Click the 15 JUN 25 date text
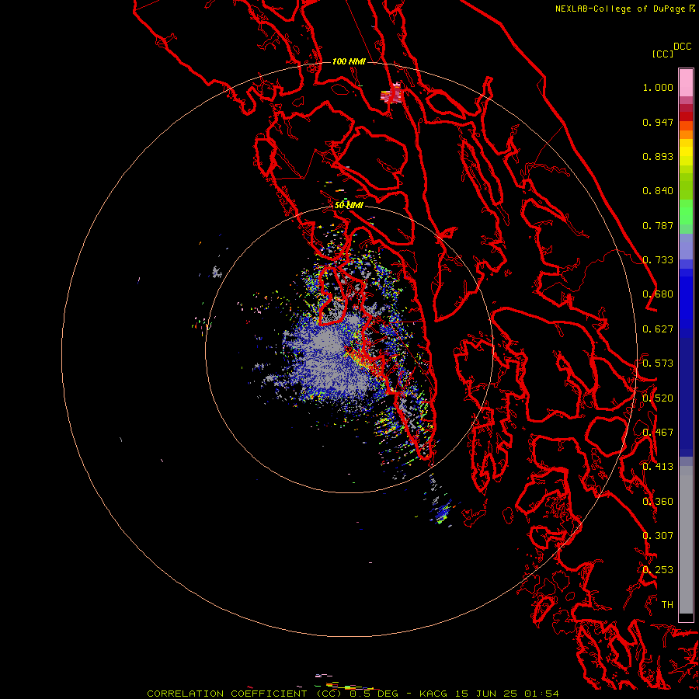 (x=486, y=694)
